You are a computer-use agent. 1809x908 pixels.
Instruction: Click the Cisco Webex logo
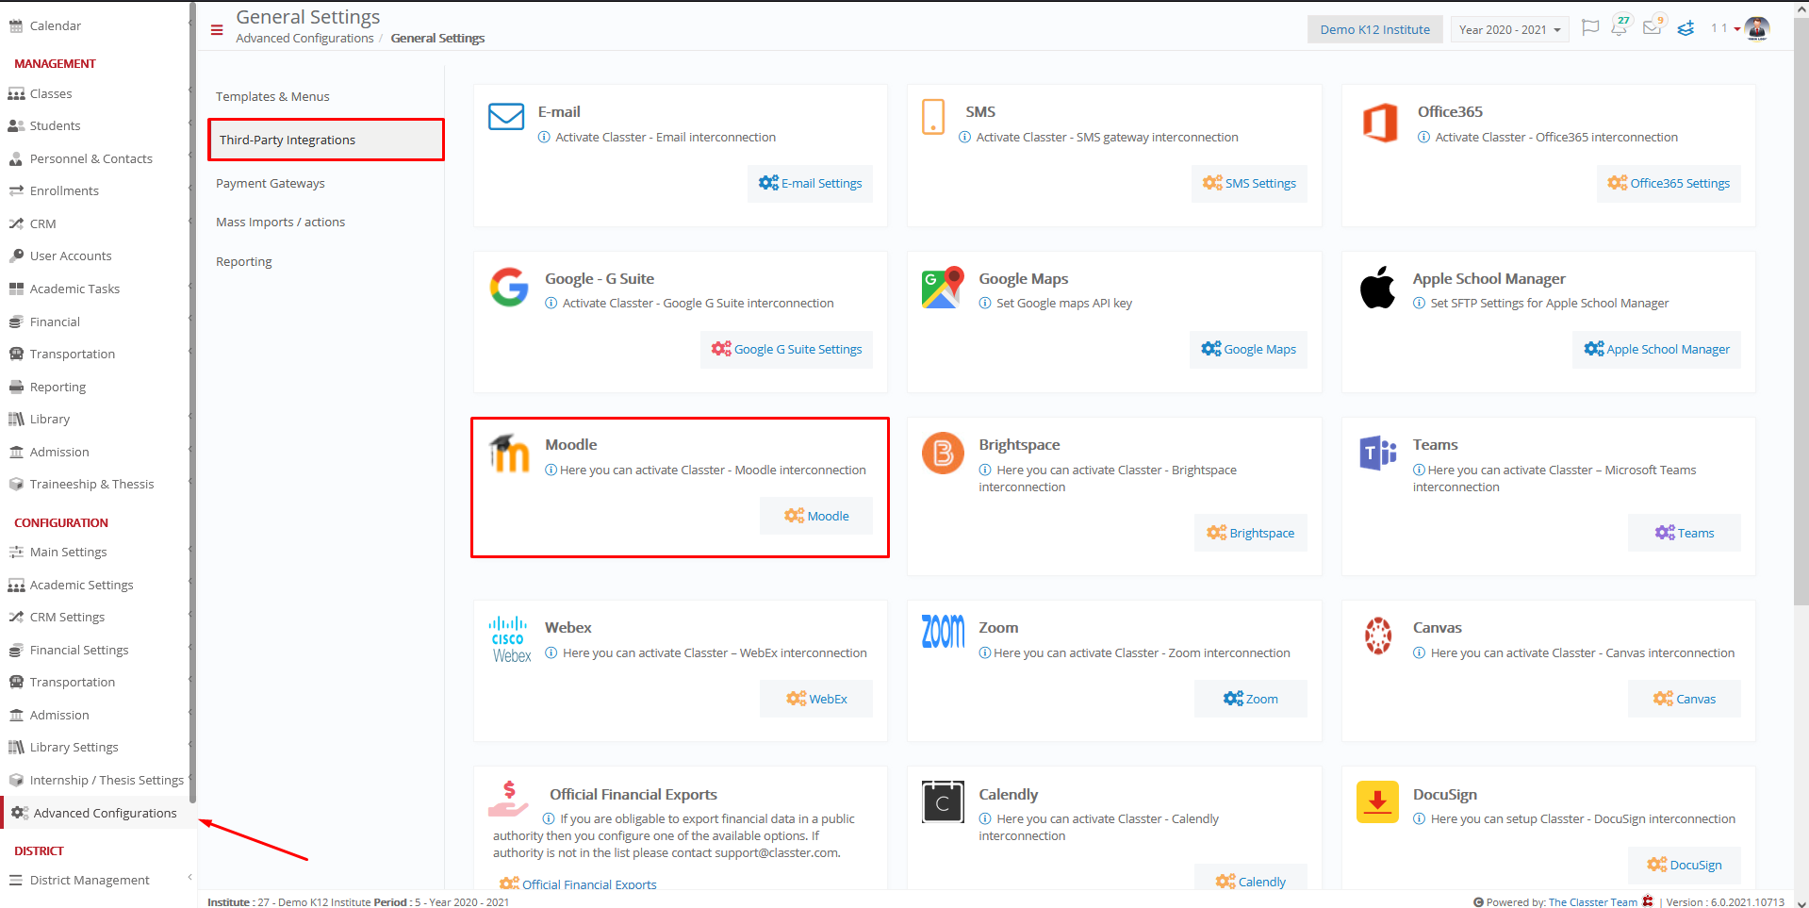coord(510,639)
